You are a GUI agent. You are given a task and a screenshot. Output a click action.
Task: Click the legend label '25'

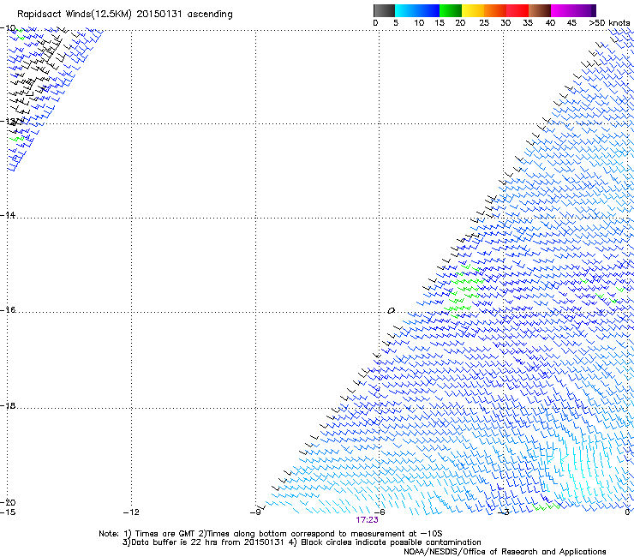[x=484, y=23]
